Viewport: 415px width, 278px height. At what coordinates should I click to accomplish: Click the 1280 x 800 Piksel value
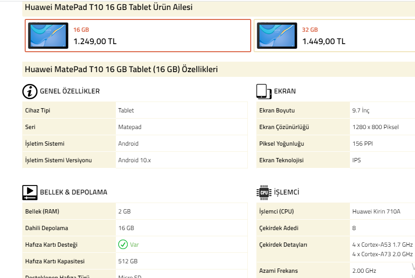[x=375, y=127]
